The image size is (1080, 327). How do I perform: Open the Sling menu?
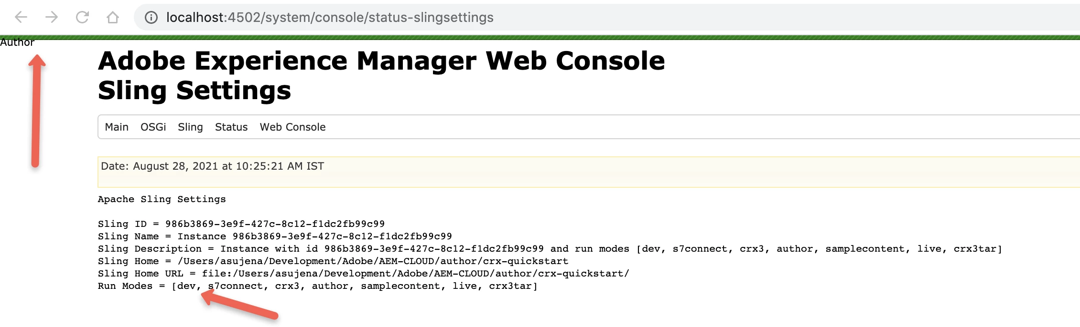point(190,127)
